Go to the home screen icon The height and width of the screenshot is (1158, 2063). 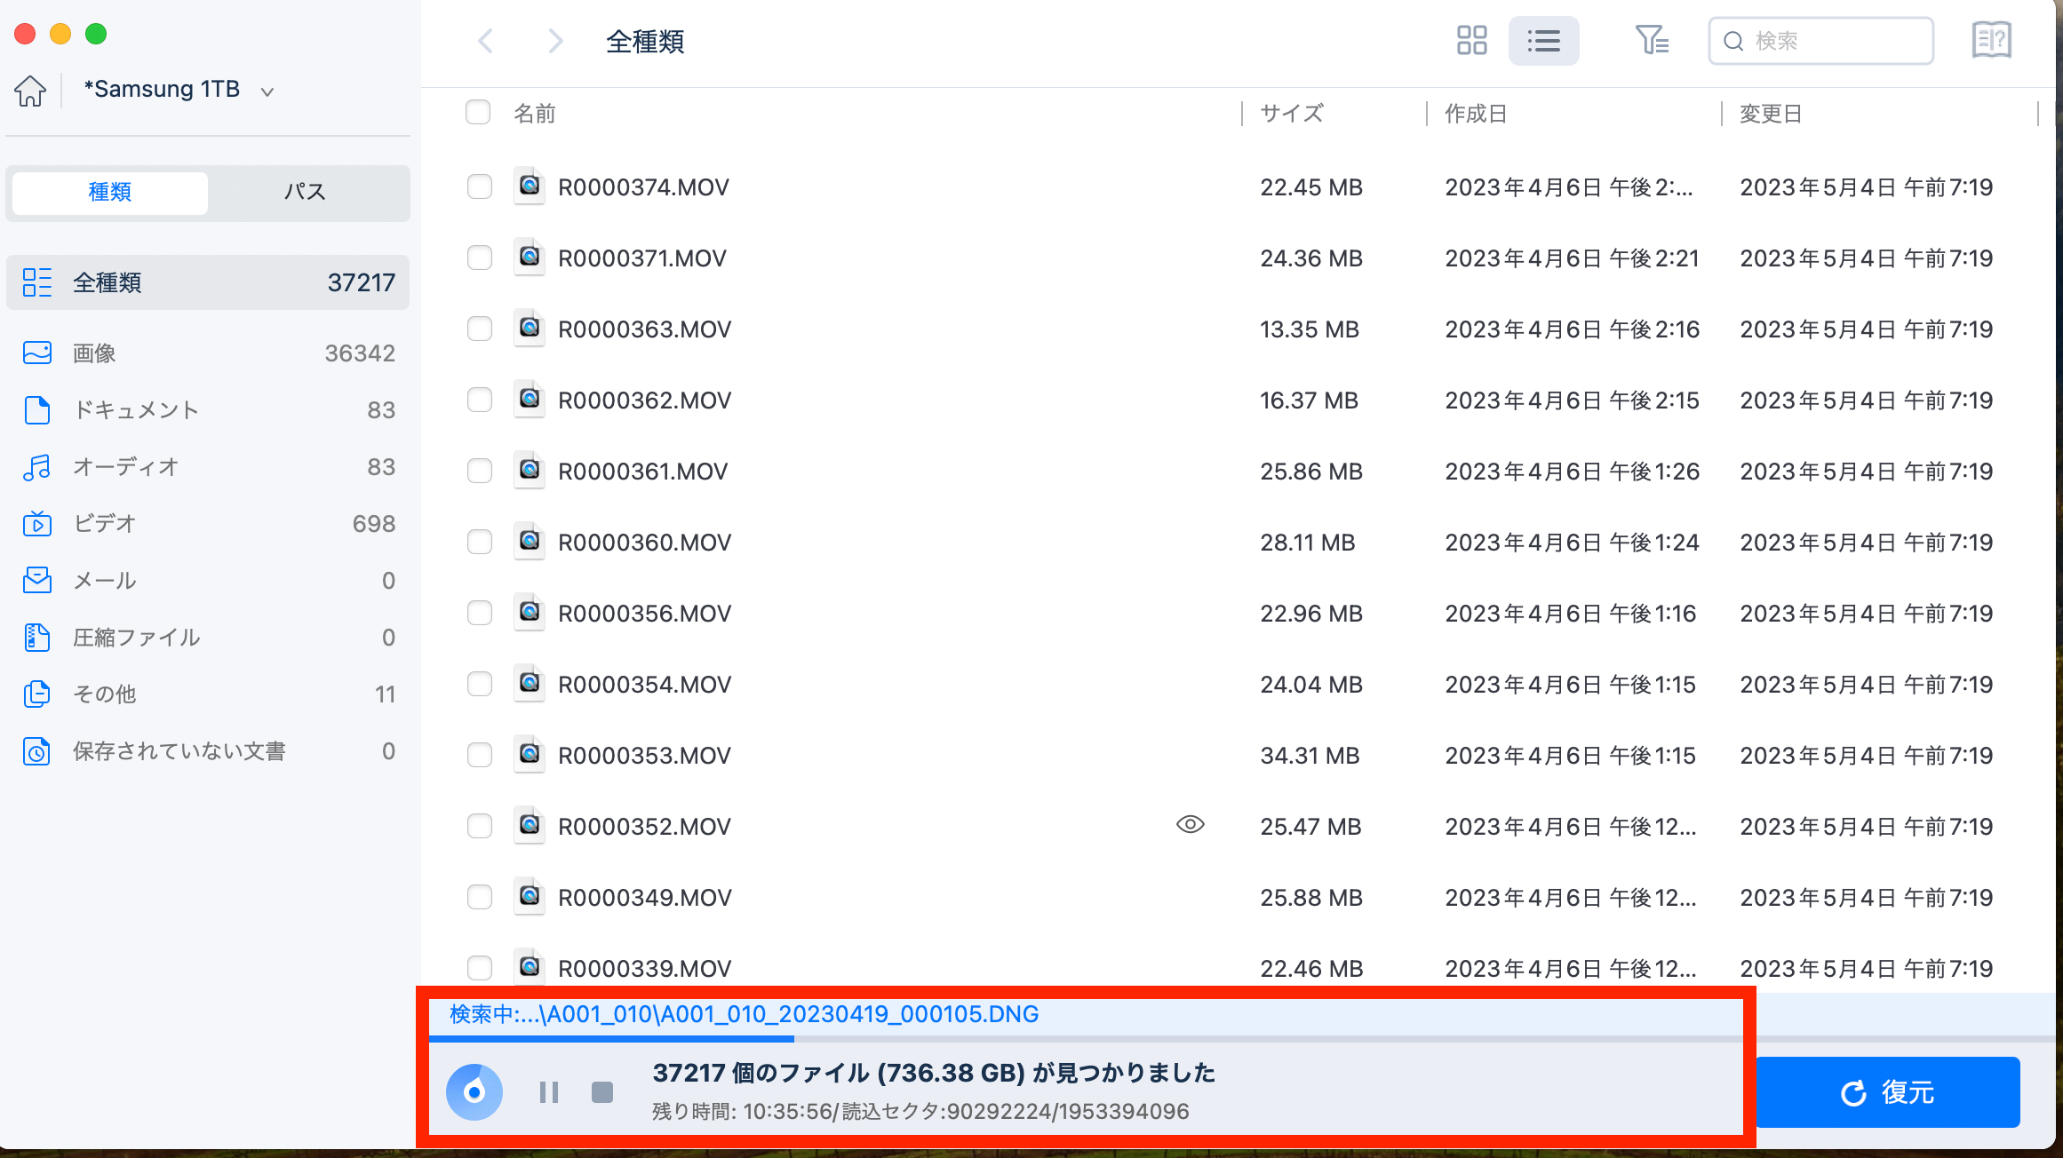30,90
